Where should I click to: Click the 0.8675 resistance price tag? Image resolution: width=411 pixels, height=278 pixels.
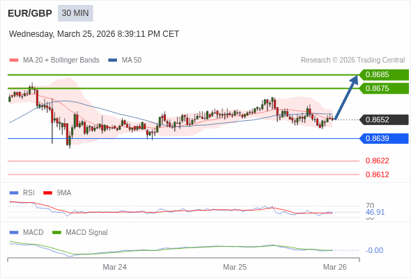click(x=384, y=88)
